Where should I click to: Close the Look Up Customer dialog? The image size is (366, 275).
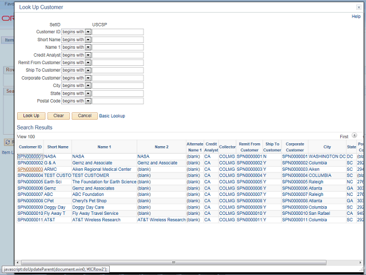(x=359, y=7)
